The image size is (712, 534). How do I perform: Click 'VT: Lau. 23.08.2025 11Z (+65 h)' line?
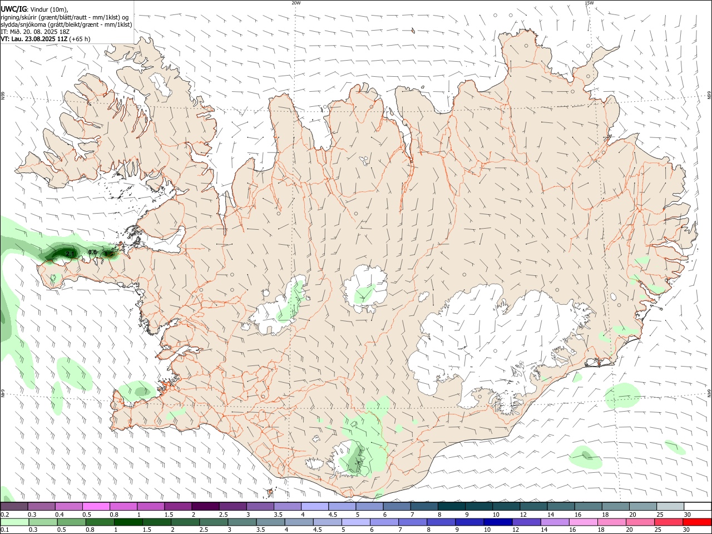pos(46,39)
